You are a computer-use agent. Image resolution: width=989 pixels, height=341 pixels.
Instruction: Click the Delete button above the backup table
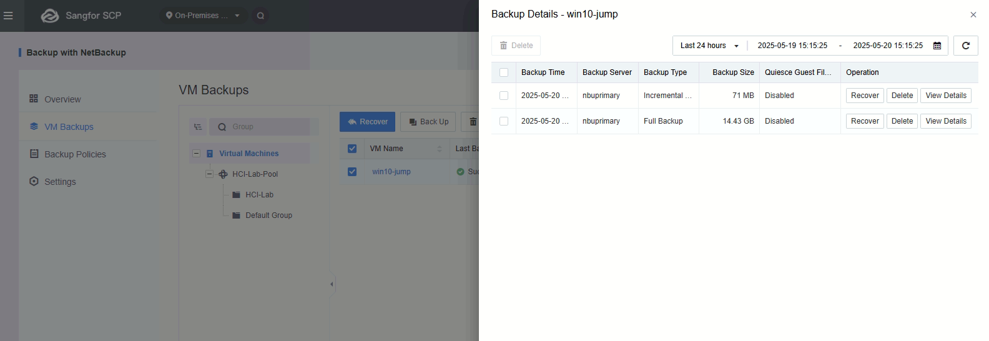(x=516, y=46)
